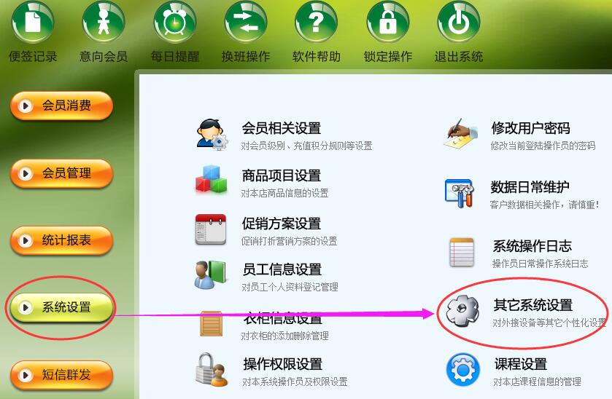612x399 pixels.
Task: Open the 每日提醒 alarm clock icon
Action: pyautogui.click(x=175, y=20)
